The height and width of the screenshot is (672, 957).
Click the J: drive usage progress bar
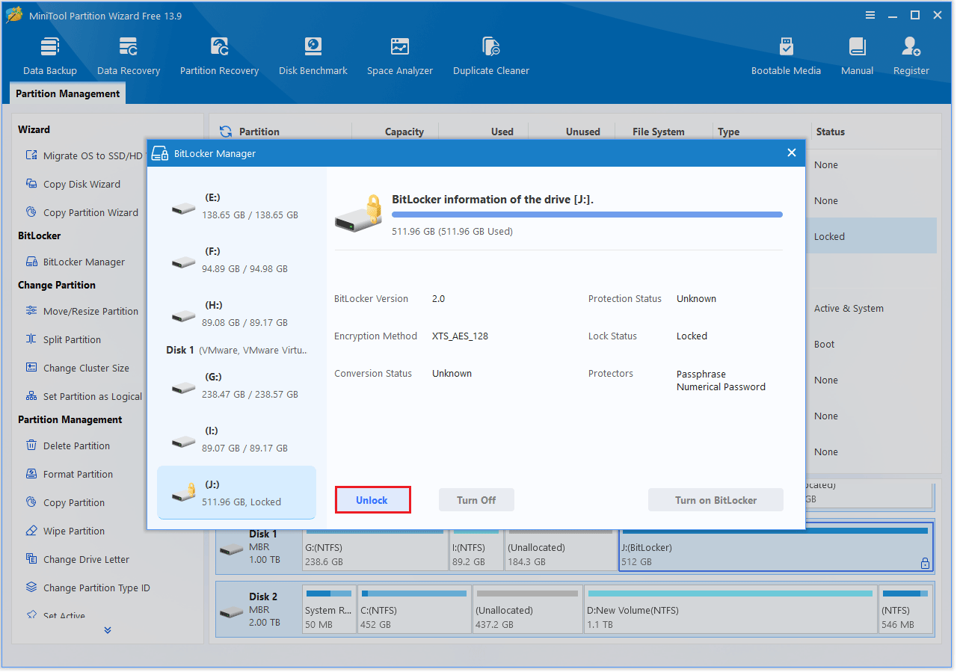click(x=587, y=215)
